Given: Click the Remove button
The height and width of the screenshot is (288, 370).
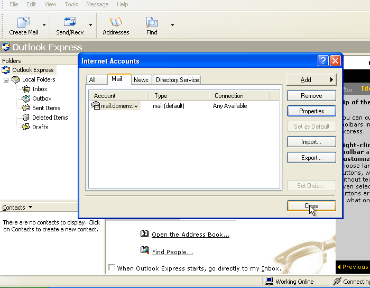Looking at the screenshot, I should (x=311, y=96).
